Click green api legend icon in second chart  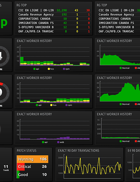tap(37, 105)
